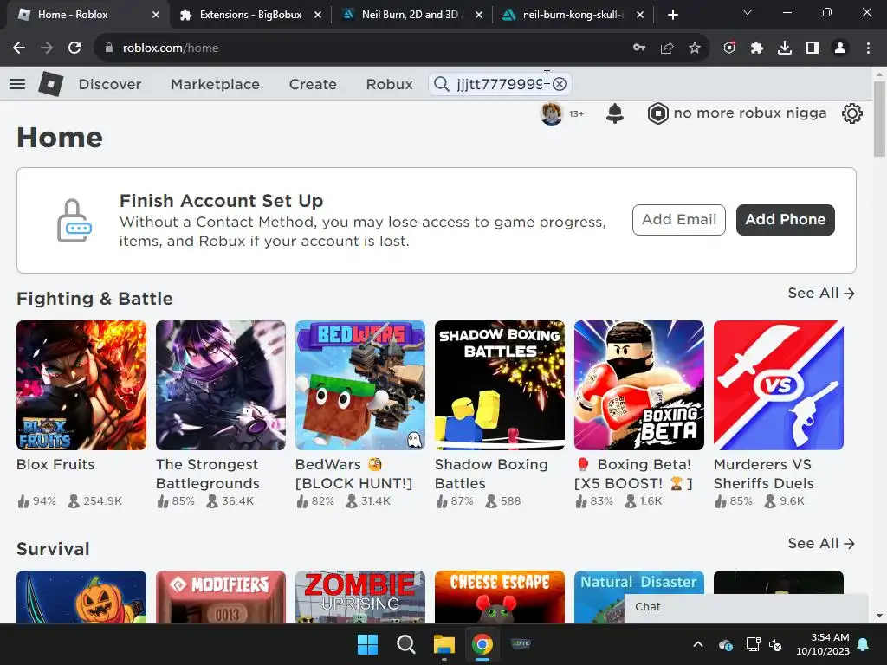
Task: Open File Explorer from the taskbar
Action: tap(444, 644)
